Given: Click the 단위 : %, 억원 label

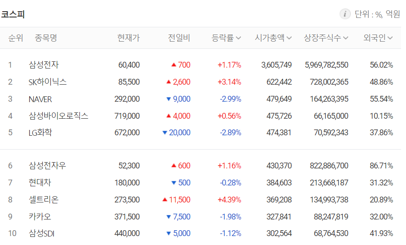Looking at the screenshot, I should pyautogui.click(x=377, y=14).
